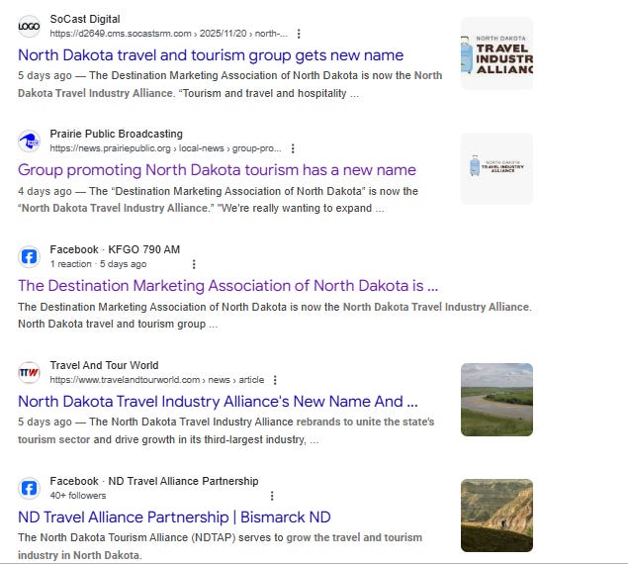This screenshot has height=564, width=628.
Task: Click the Prairie Public Broadcasting site name
Action: pyautogui.click(x=116, y=134)
